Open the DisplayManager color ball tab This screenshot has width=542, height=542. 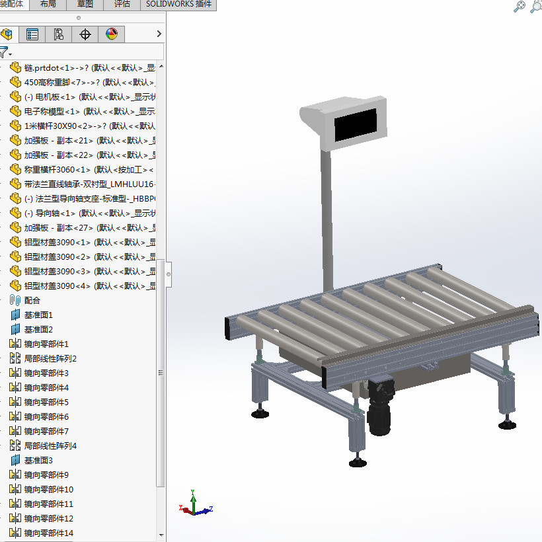(112, 34)
